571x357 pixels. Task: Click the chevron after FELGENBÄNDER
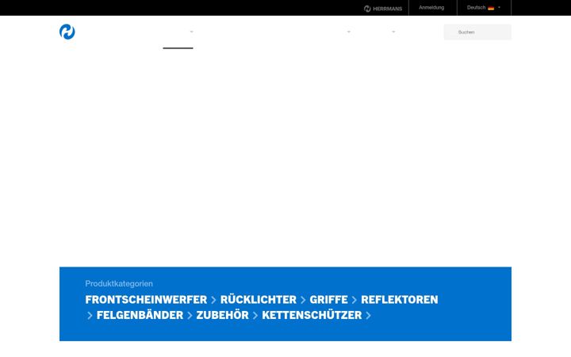coord(190,316)
